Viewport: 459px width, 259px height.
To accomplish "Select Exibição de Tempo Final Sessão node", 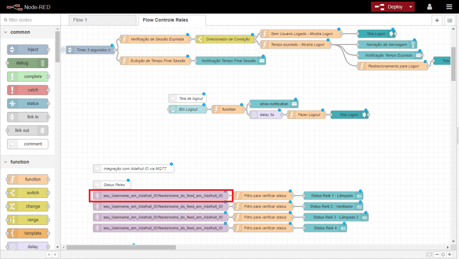I will 155,60.
